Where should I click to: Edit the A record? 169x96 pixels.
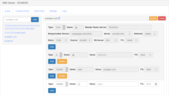52,61
